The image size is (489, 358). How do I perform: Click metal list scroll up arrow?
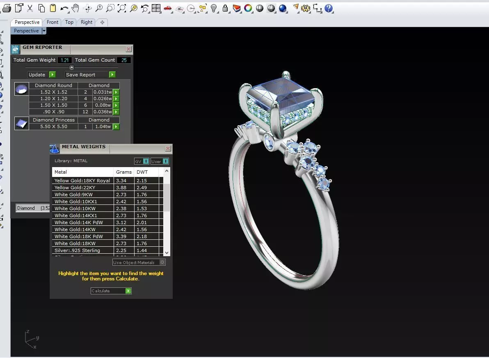click(x=167, y=171)
